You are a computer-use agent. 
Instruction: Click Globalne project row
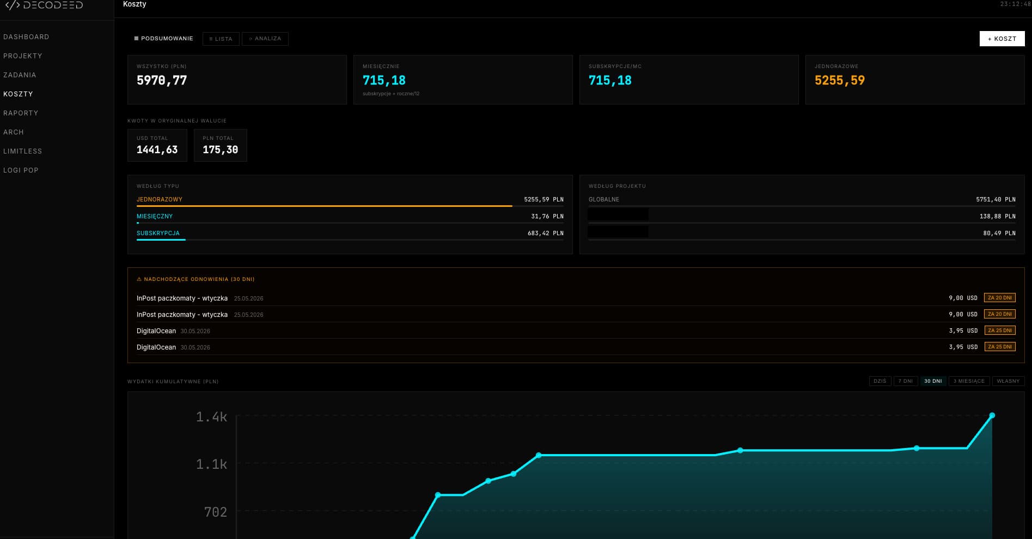coord(802,201)
